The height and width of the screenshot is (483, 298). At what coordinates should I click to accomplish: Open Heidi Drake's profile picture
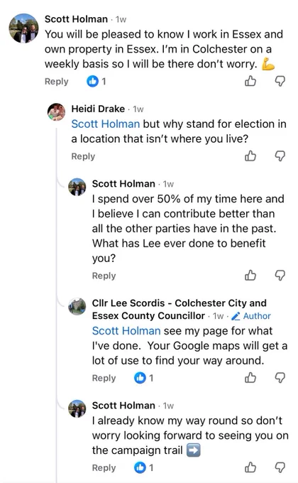point(56,112)
